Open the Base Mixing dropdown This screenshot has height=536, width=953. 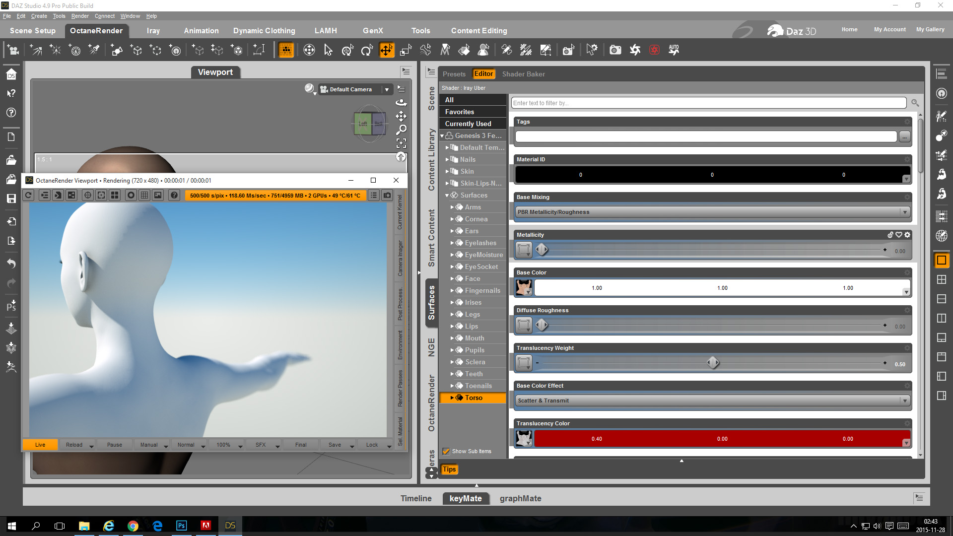[712, 212]
